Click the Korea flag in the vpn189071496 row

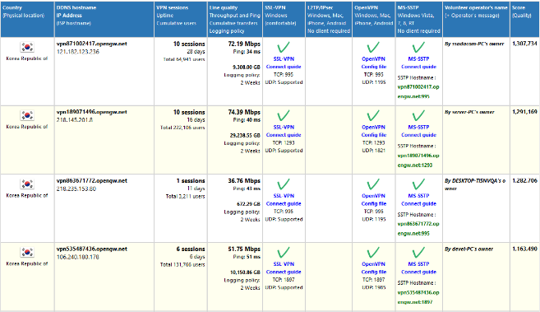tap(27, 115)
